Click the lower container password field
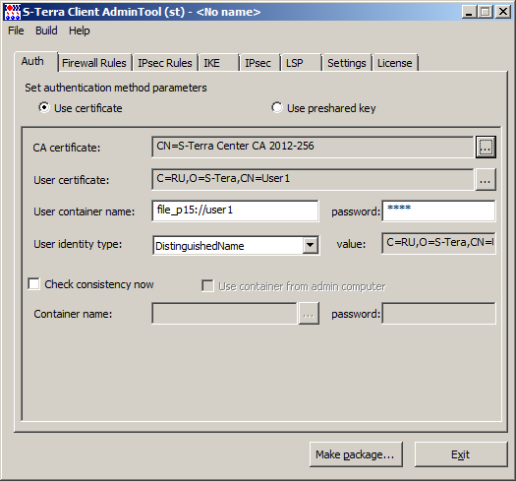 tap(438, 314)
